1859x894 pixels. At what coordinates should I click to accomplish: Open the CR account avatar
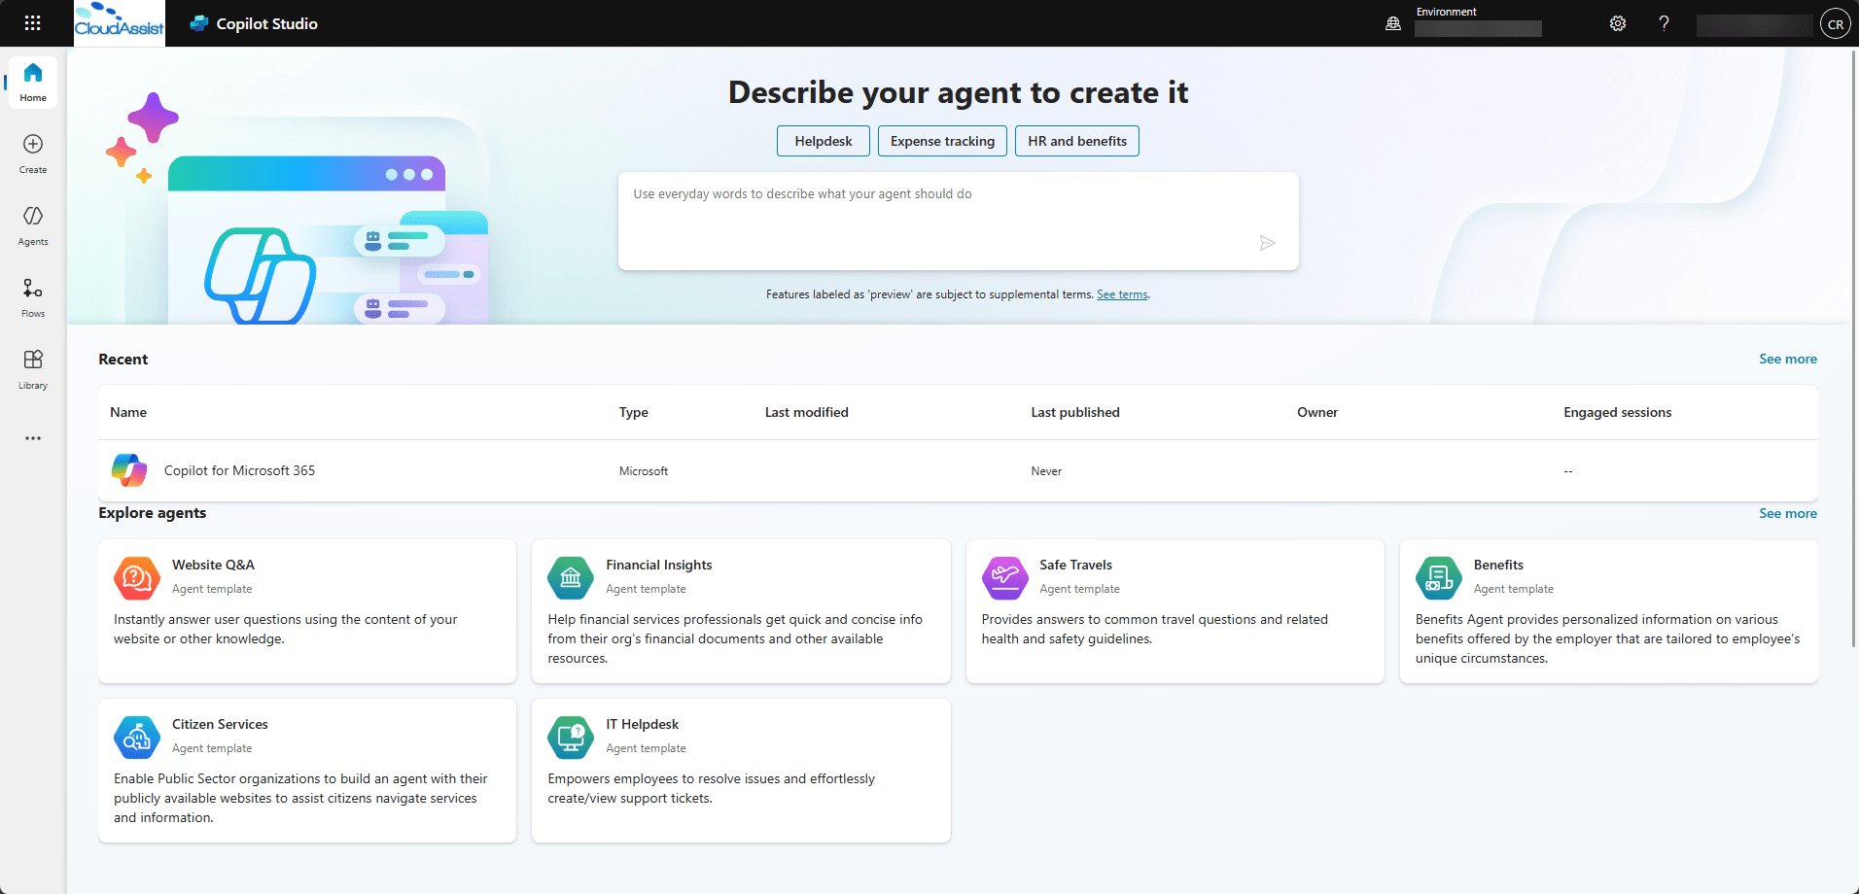[x=1835, y=24]
